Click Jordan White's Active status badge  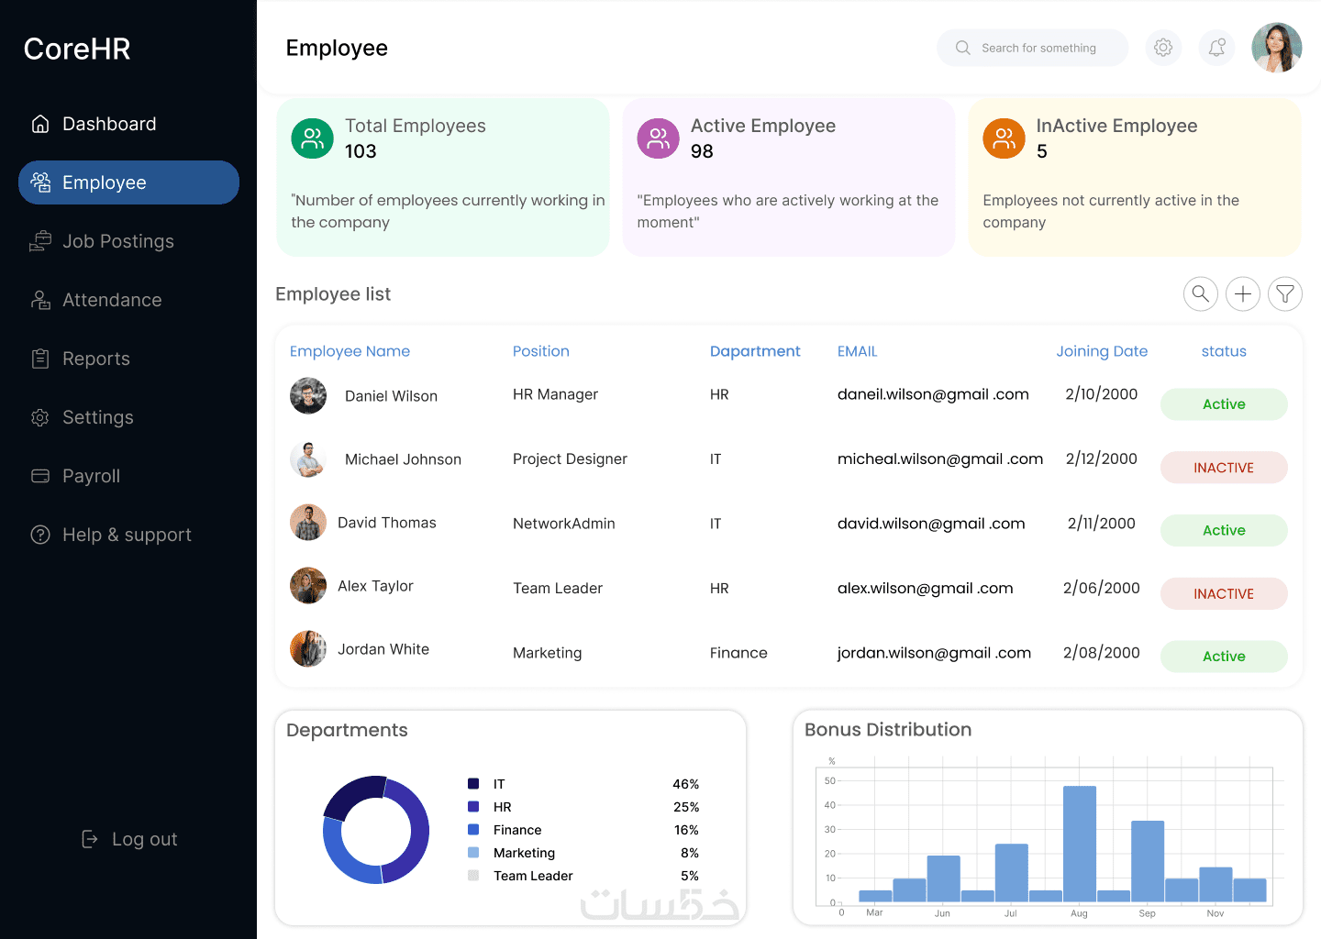[x=1224, y=657]
